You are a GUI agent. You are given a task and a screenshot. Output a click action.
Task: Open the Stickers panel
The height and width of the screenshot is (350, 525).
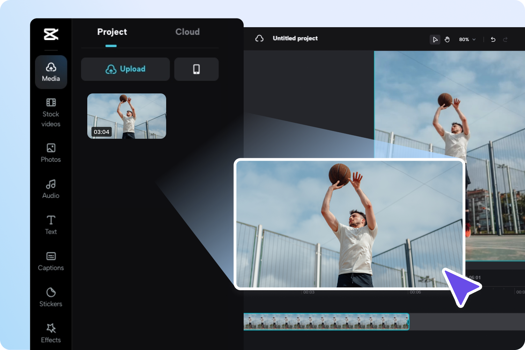click(x=51, y=297)
